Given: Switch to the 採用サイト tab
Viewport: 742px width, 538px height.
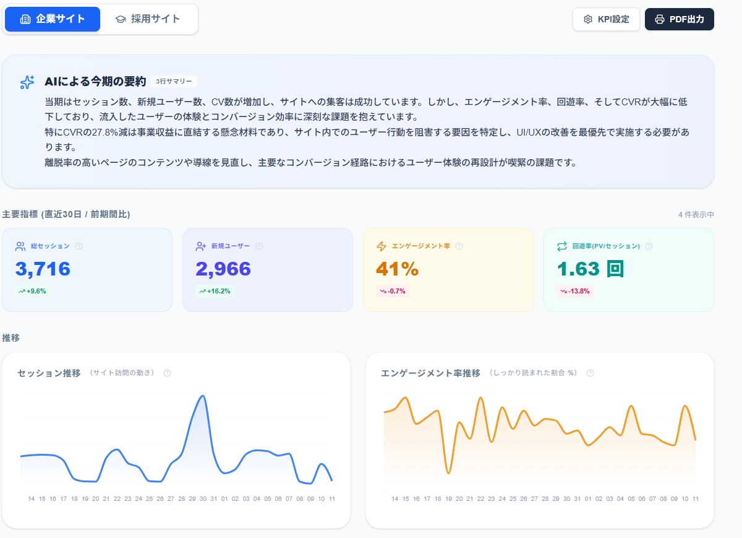Looking at the screenshot, I should pyautogui.click(x=148, y=19).
